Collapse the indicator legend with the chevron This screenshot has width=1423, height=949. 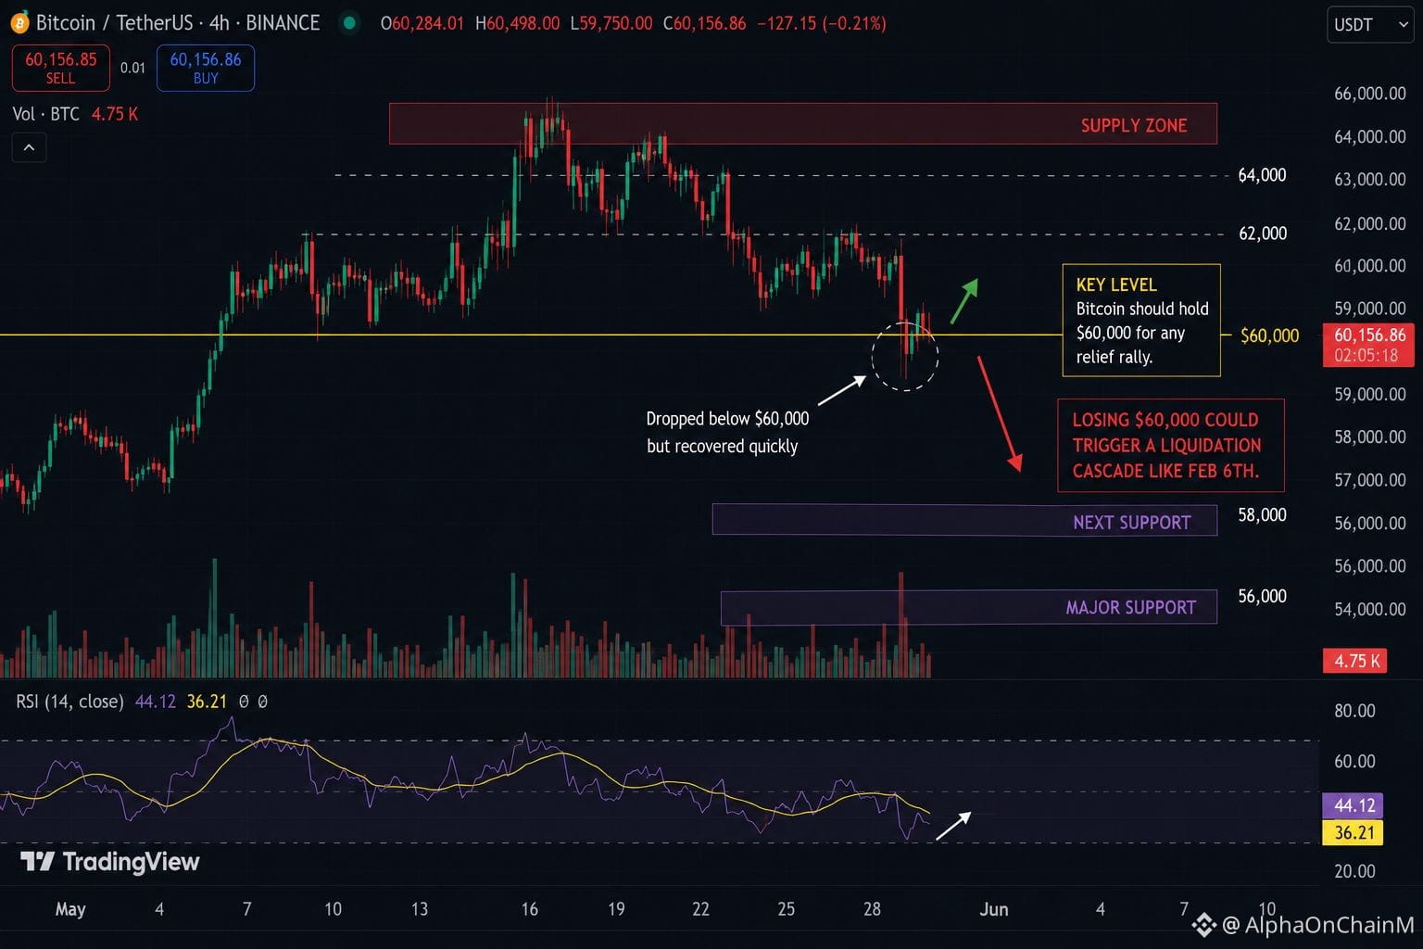click(x=29, y=147)
